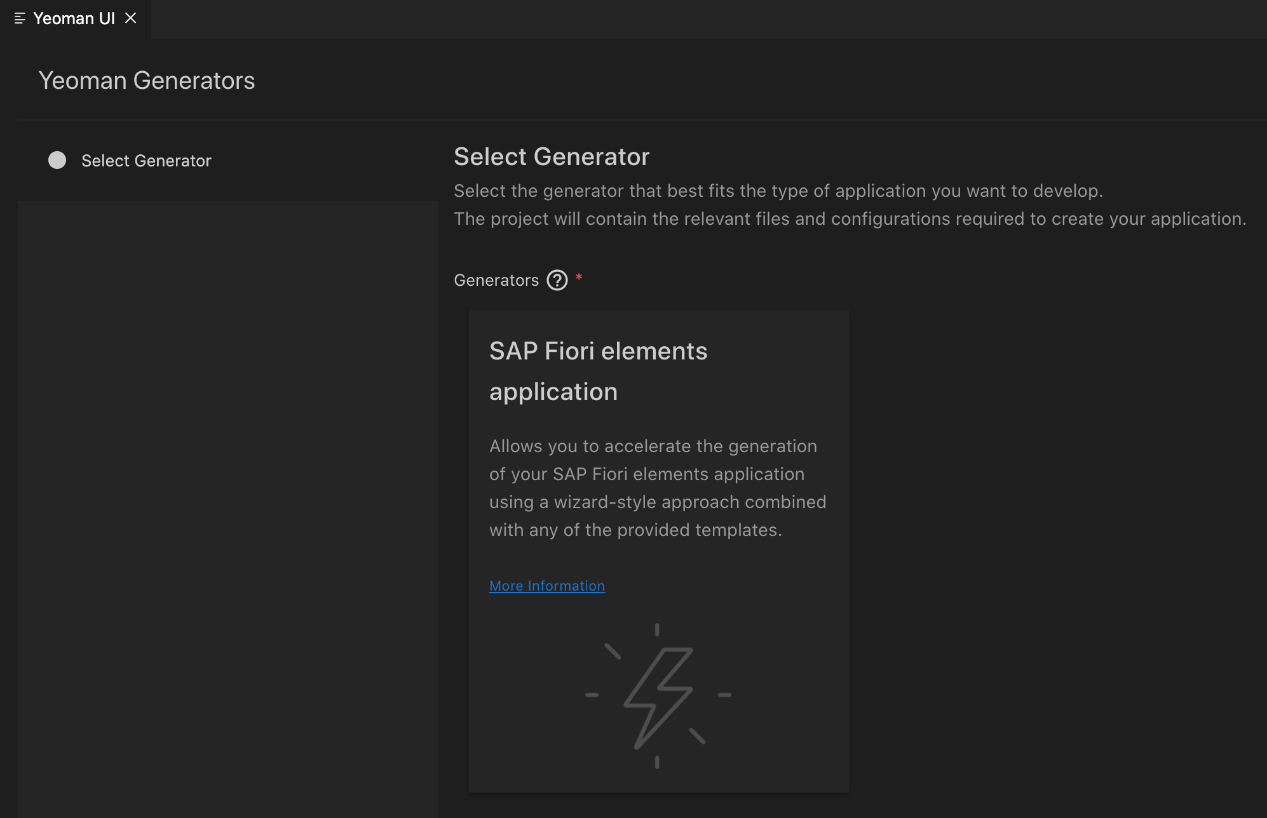
Task: Click the Select Generator main heading
Action: point(552,156)
